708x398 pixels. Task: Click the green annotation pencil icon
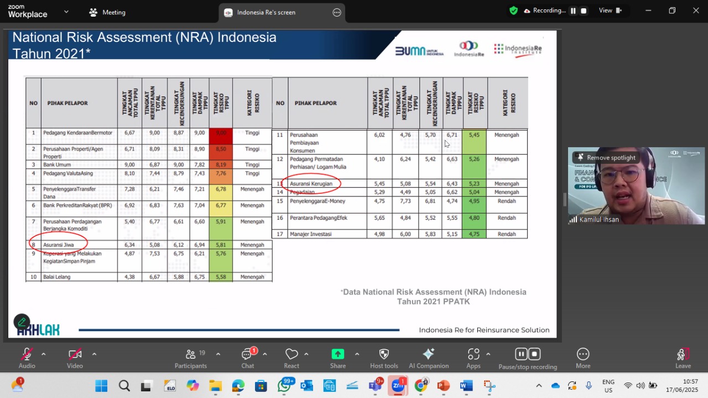click(22, 322)
